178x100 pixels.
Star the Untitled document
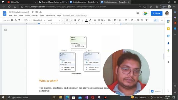coord(33,12)
